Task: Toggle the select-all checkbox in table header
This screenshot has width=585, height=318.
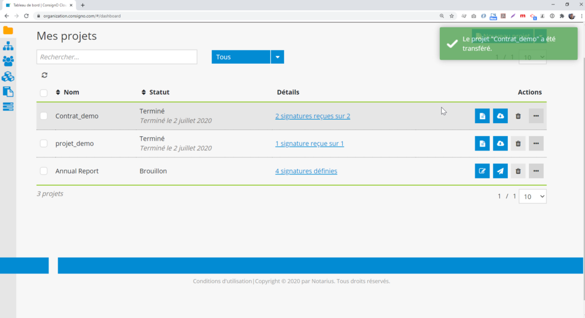Action: coord(44,92)
